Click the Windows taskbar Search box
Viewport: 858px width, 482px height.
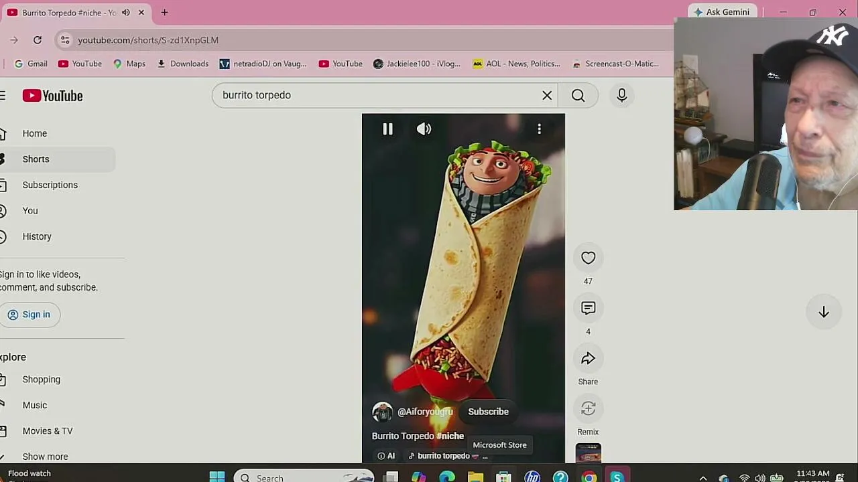pyautogui.click(x=304, y=477)
